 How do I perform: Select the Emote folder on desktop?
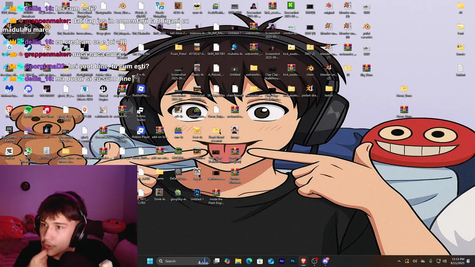coord(461,50)
